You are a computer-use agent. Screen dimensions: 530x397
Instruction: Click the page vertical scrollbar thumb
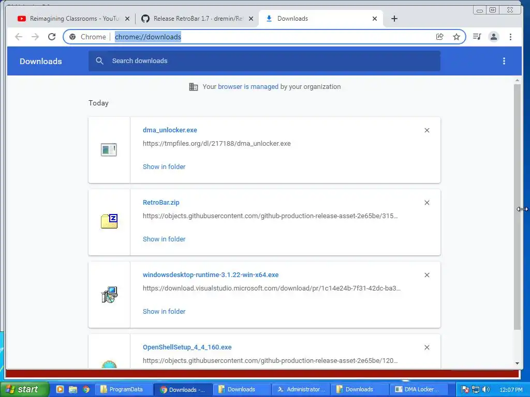click(x=517, y=207)
